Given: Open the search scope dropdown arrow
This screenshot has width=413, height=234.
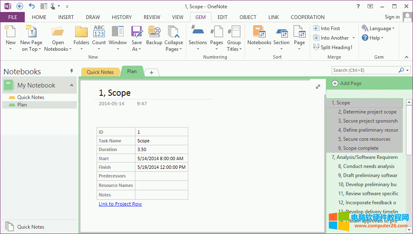Looking at the screenshot, I should (408, 70).
